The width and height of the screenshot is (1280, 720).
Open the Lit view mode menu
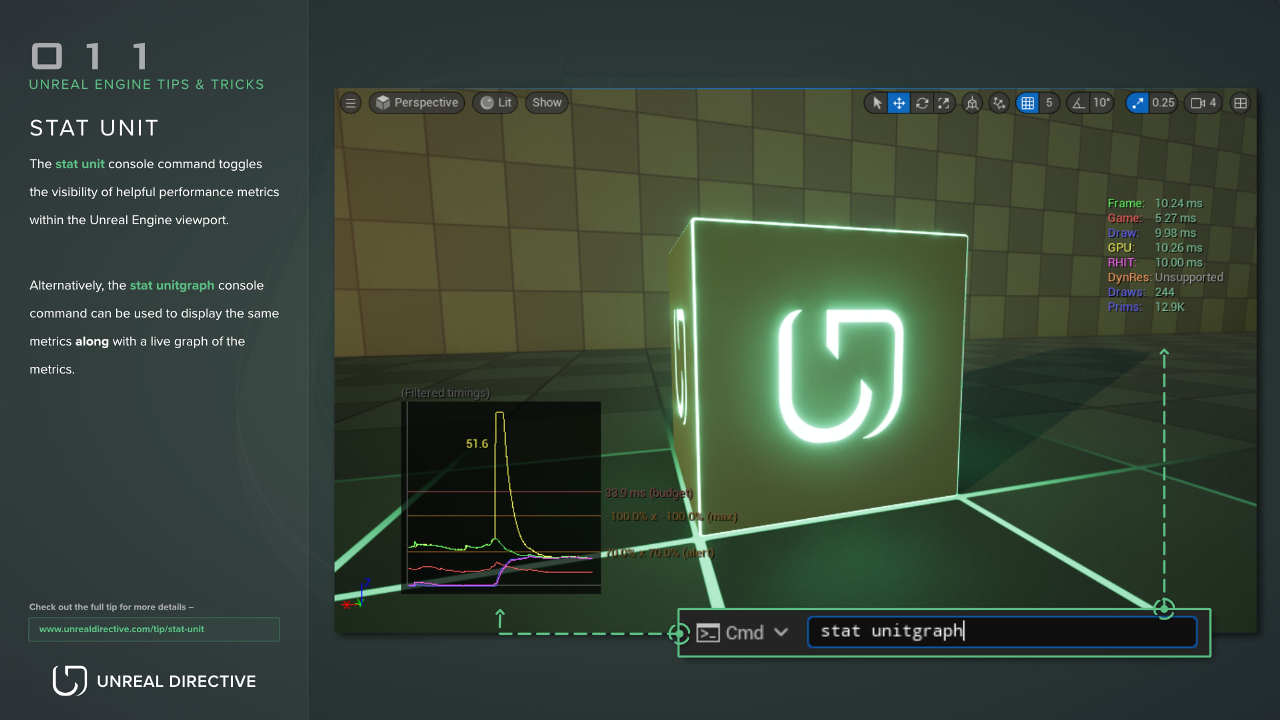click(x=495, y=103)
